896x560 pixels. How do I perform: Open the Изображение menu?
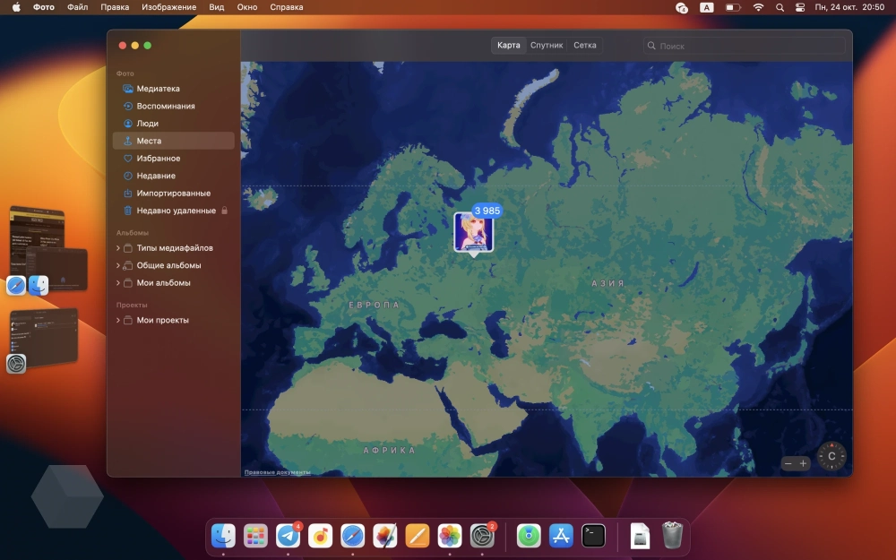pos(168,7)
